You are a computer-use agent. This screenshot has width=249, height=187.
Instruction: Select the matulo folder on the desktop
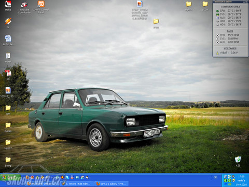click(x=8, y=127)
